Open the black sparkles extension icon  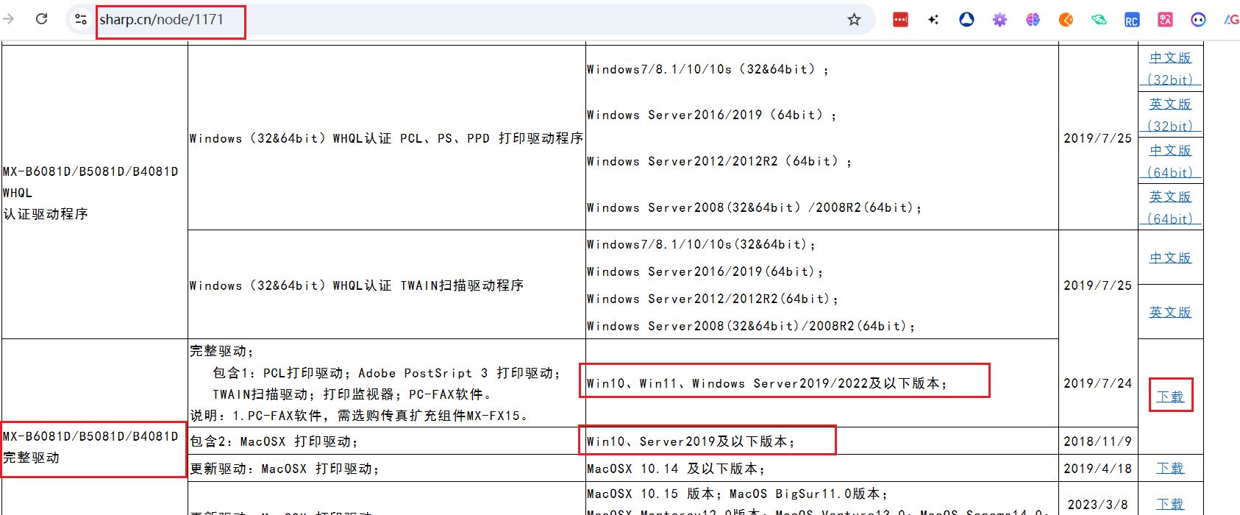coord(933,20)
